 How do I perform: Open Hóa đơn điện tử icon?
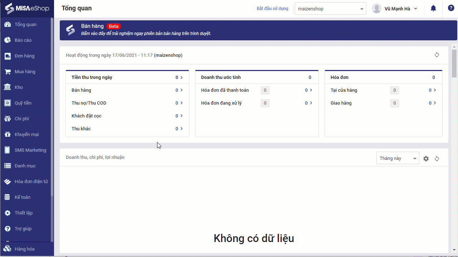[x=8, y=182]
